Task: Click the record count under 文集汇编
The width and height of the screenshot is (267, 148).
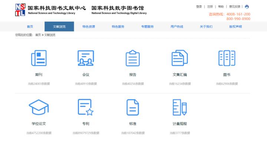Action: point(180,83)
